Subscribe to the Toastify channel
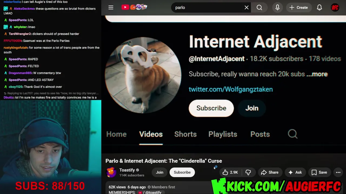346x194 pixels. 182,172
